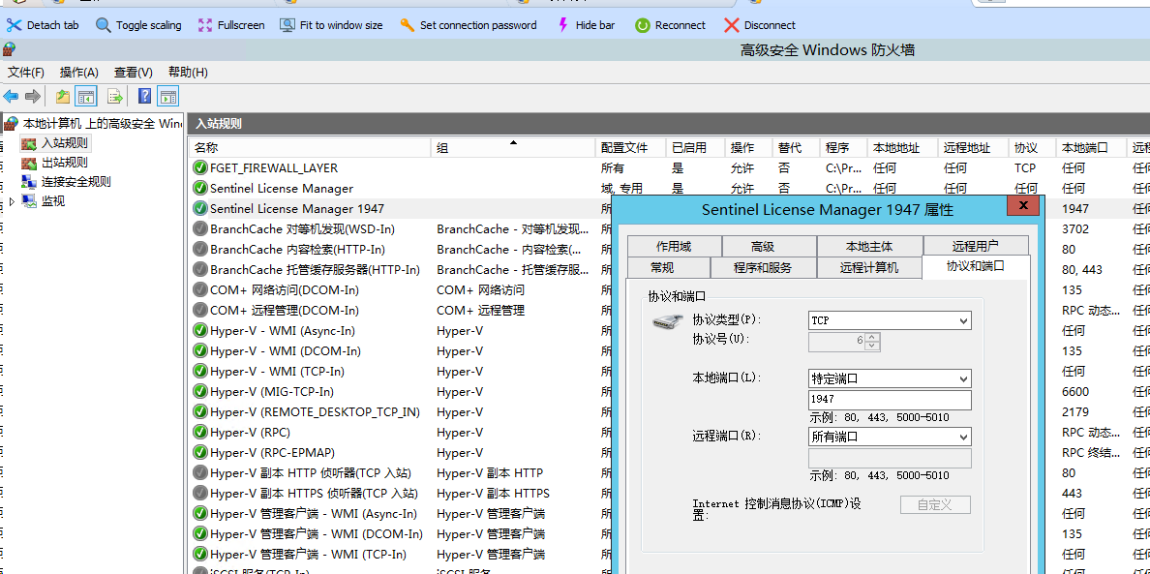Click the Export list toolbar icon
Viewport: 1150px width, 574px height.
tap(115, 96)
